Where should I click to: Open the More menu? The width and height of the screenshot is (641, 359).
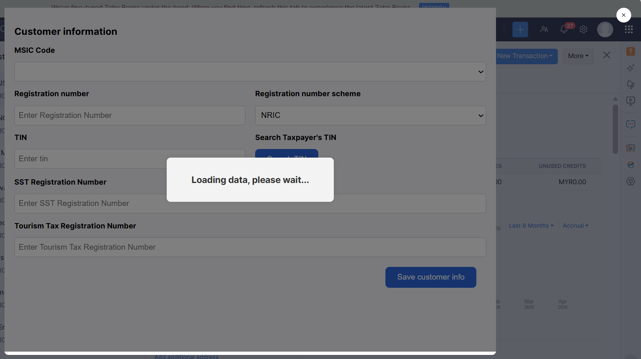(578, 56)
